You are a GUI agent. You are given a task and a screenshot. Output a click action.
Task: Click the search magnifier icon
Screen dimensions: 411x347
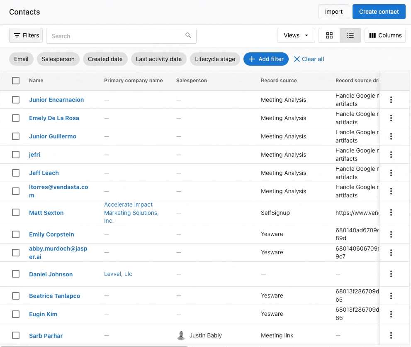pyautogui.click(x=188, y=35)
